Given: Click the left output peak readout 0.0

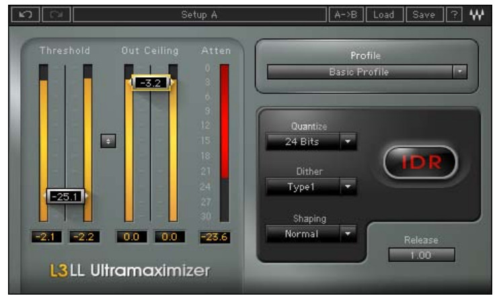Looking at the screenshot, I should pos(132,237).
